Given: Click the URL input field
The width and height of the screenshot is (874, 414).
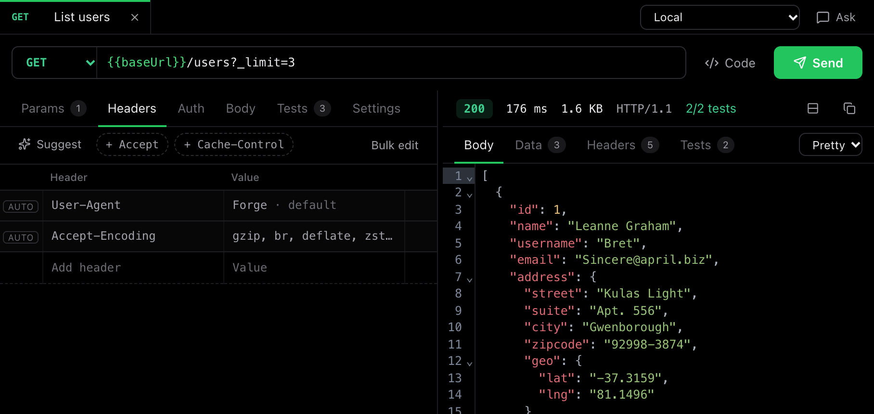Looking at the screenshot, I should pyautogui.click(x=391, y=63).
